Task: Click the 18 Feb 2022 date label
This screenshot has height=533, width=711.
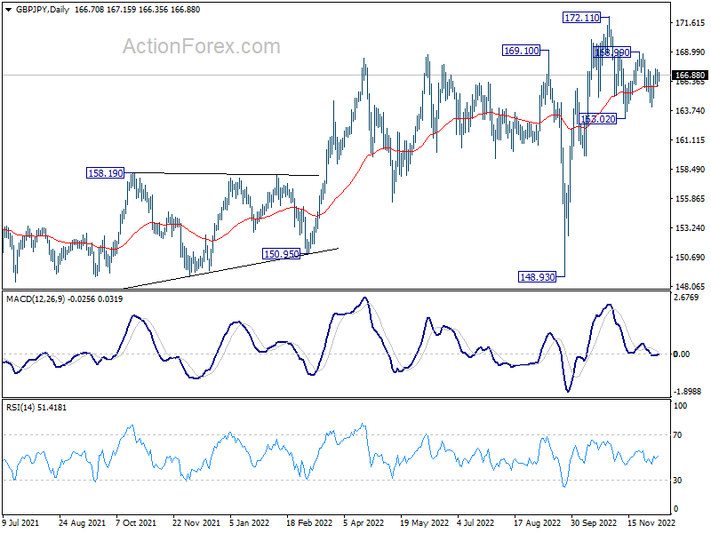Action: click(309, 523)
